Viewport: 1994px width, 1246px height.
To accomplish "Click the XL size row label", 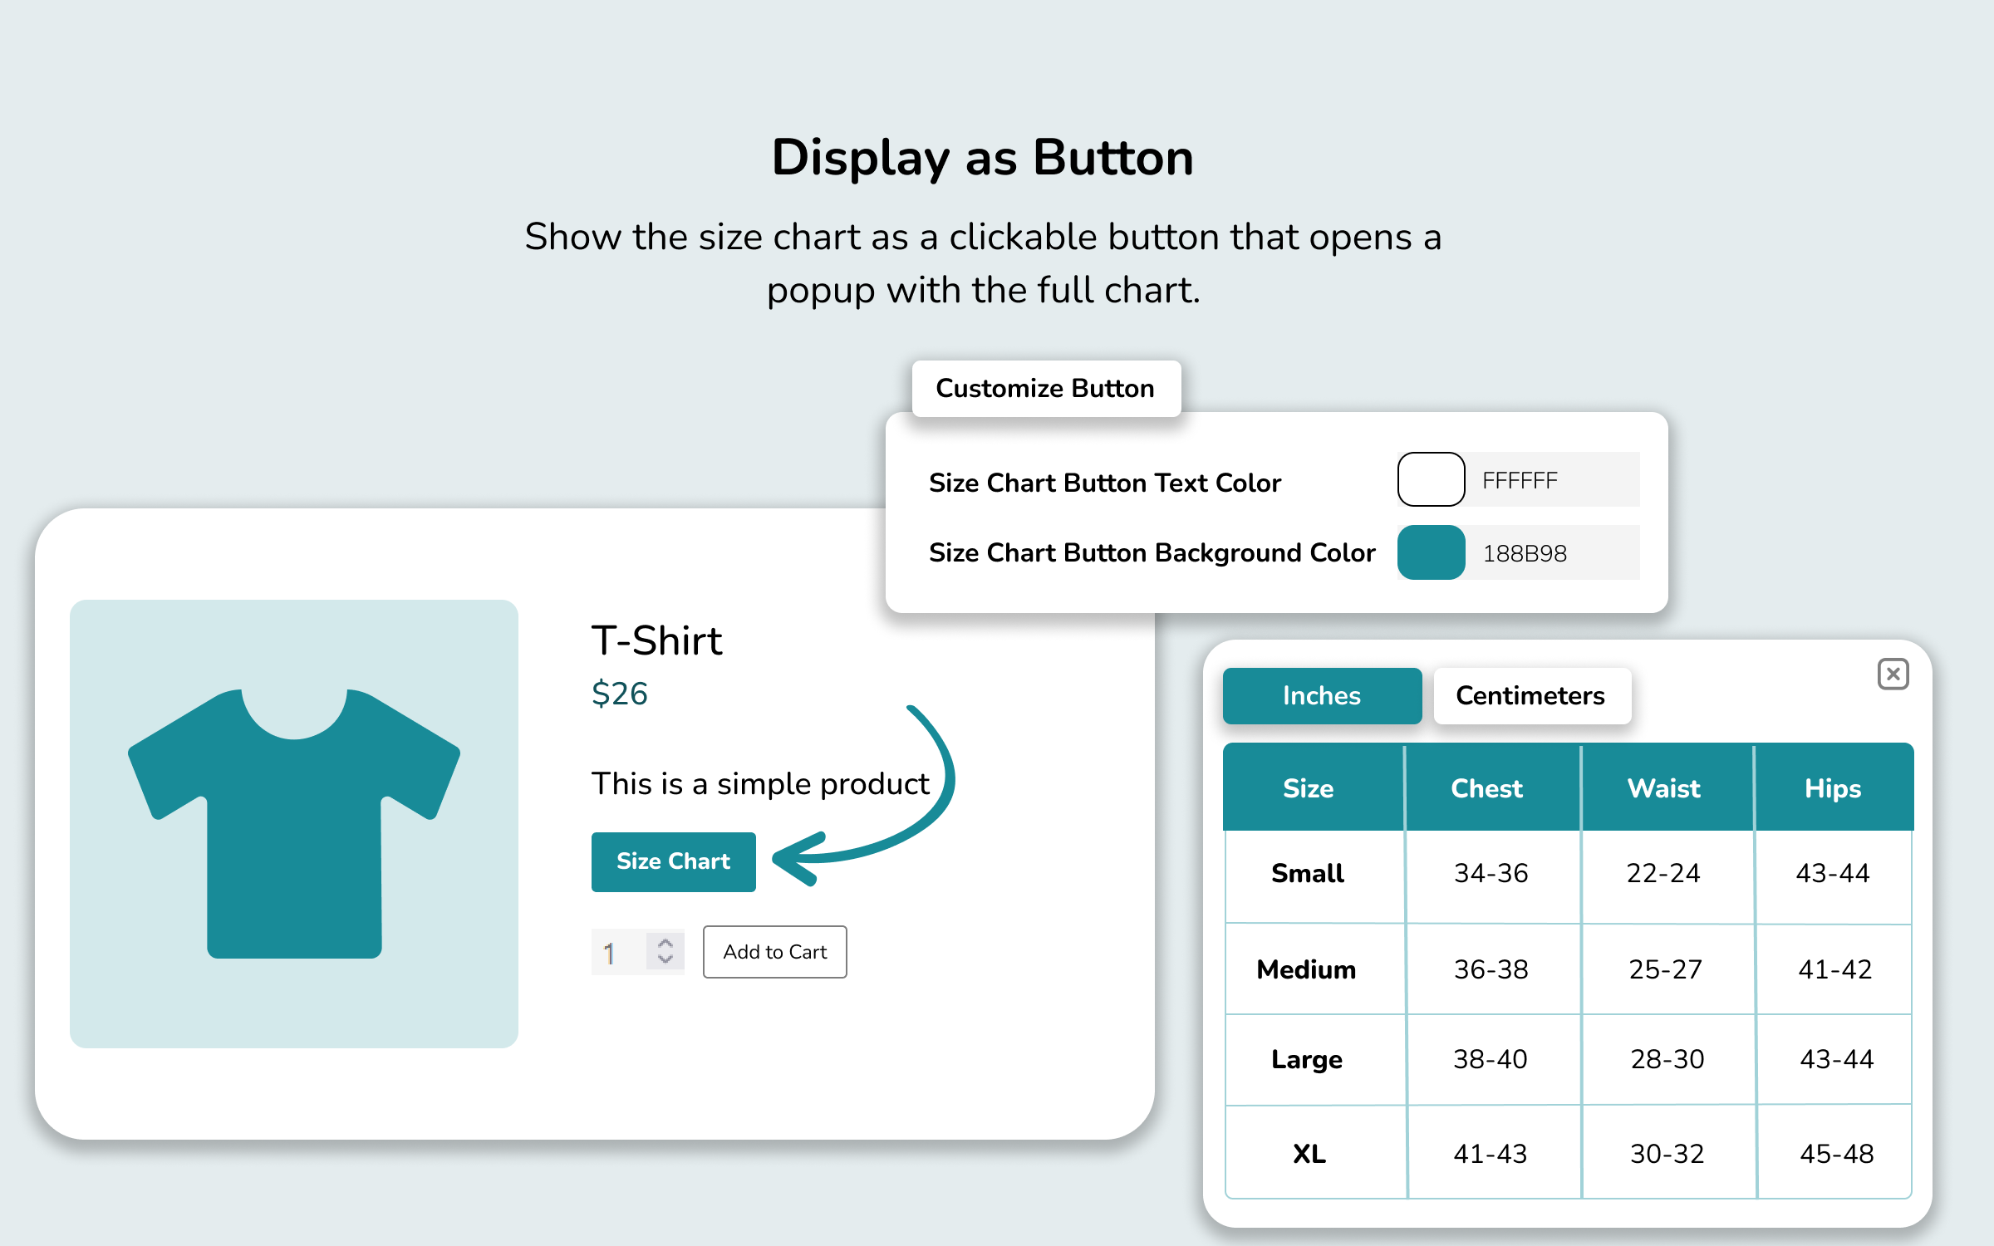I will click(x=1306, y=1153).
